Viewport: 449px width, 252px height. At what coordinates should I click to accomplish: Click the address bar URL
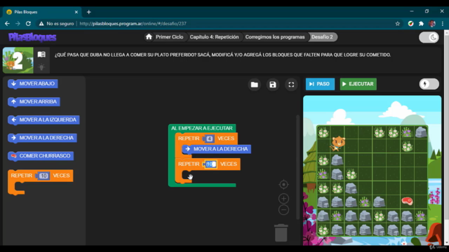133,24
